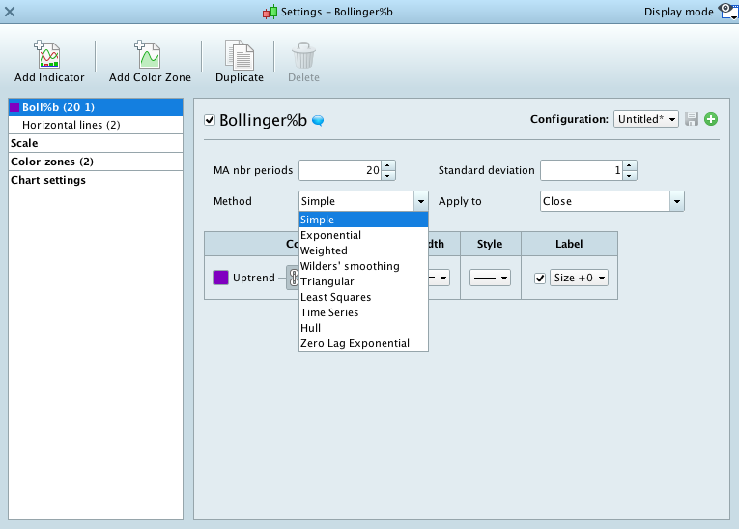Click the Label column header
Viewport: 739px width, 529px height.
(569, 244)
